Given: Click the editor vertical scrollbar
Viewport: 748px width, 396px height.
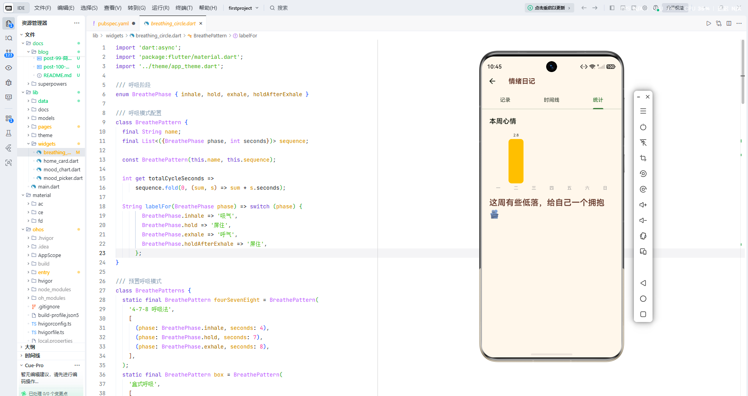Looking at the screenshot, I should (743, 72).
